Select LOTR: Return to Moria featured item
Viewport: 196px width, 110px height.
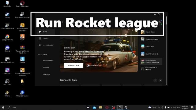(151, 69)
